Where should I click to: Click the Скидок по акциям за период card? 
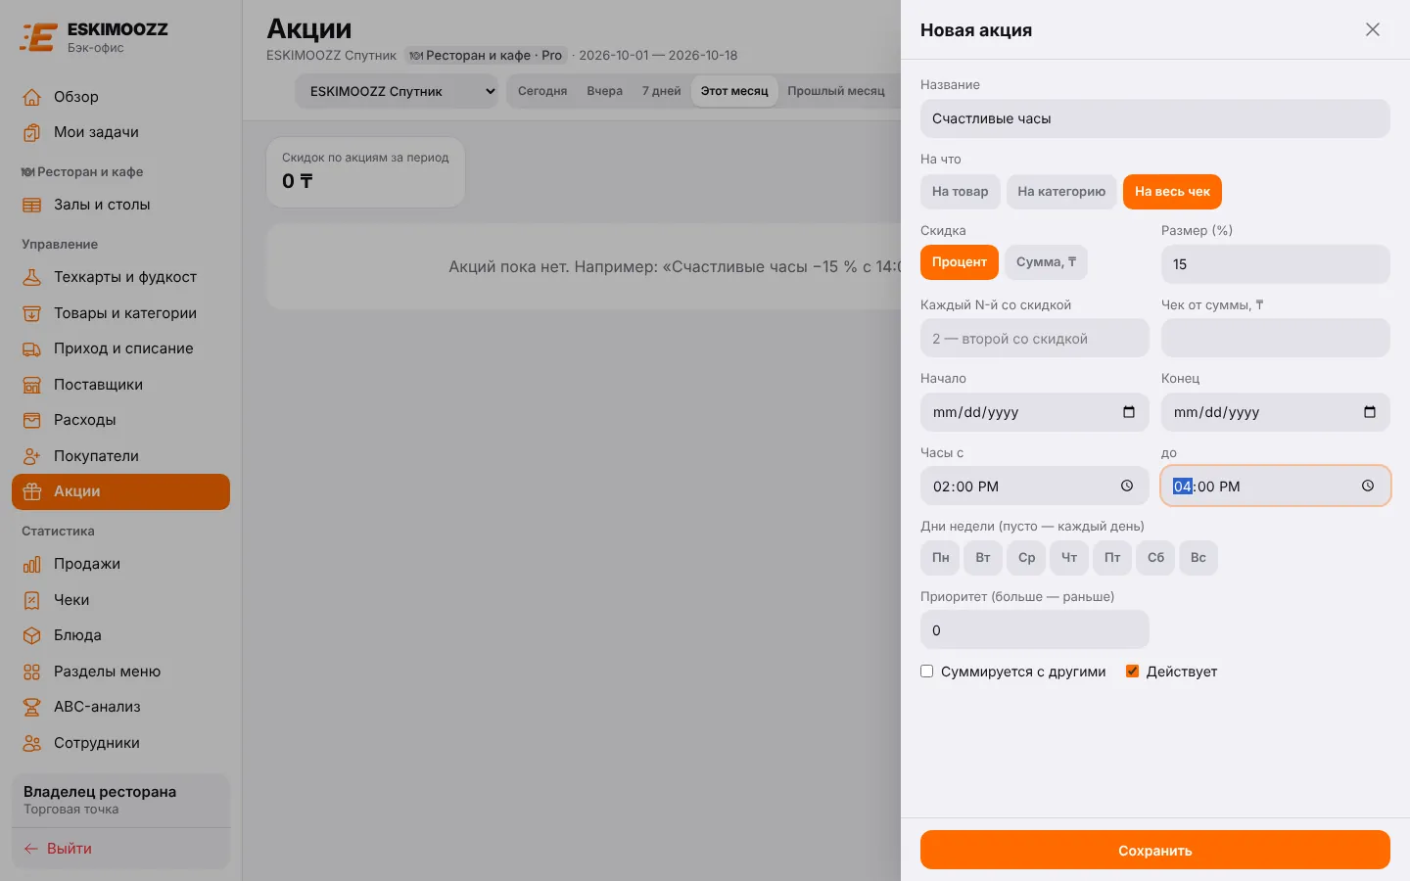(365, 172)
